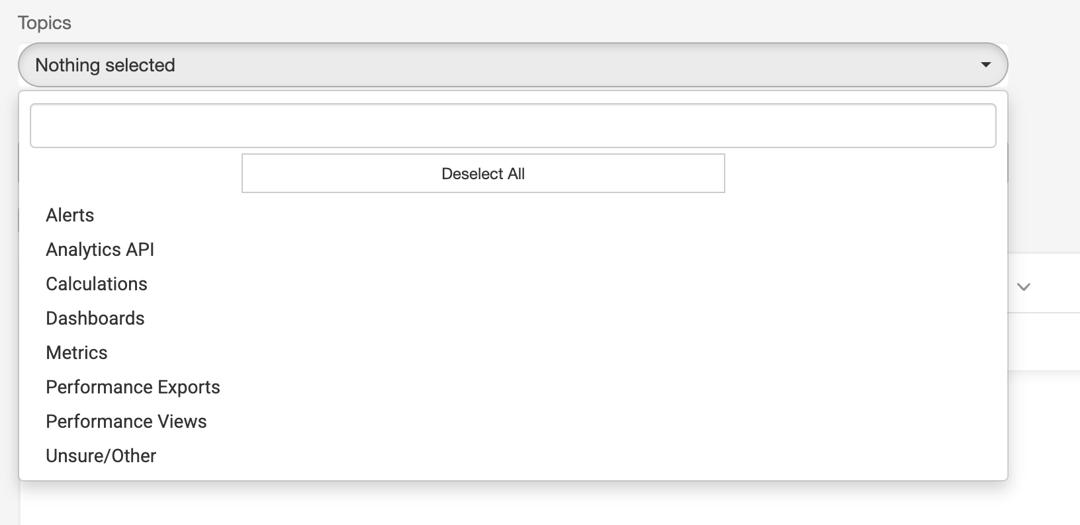Open the Nothing selected Topics dropdown
Viewport: 1080px width, 525px height.
[512, 65]
